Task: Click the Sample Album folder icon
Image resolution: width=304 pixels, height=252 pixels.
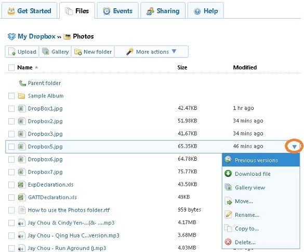Action: (x=21, y=96)
